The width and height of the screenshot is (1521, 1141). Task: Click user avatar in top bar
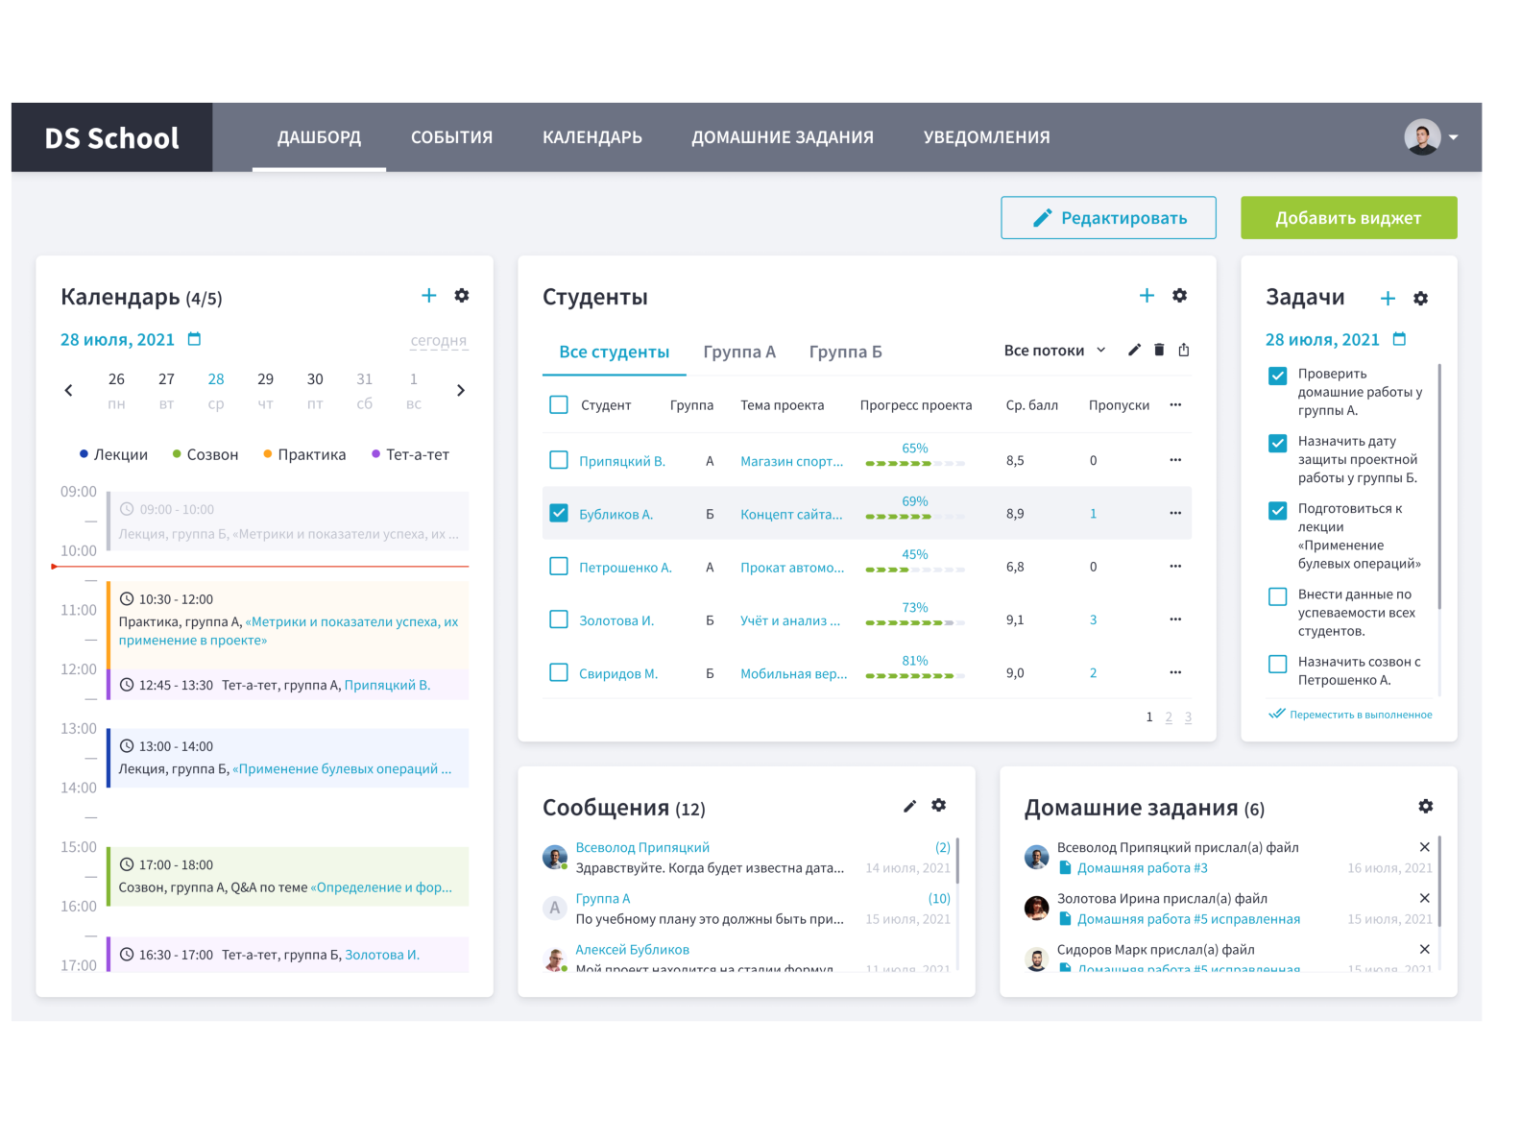(1422, 136)
